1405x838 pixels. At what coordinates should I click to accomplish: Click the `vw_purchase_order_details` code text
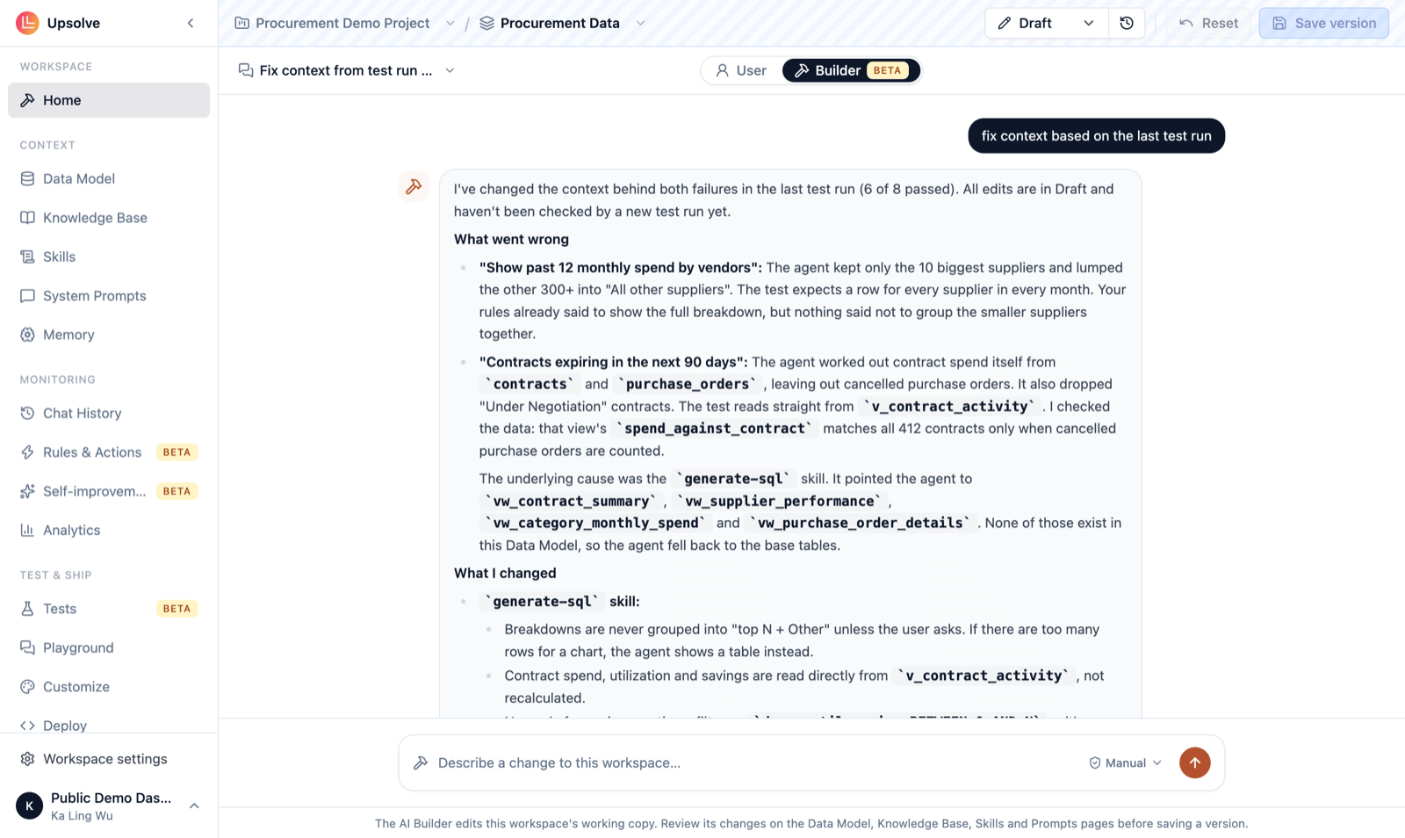860,523
